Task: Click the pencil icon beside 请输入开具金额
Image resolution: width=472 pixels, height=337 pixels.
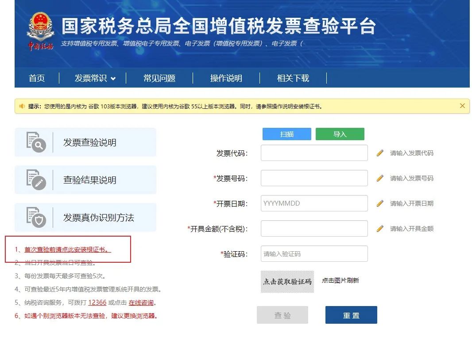Action: click(380, 229)
